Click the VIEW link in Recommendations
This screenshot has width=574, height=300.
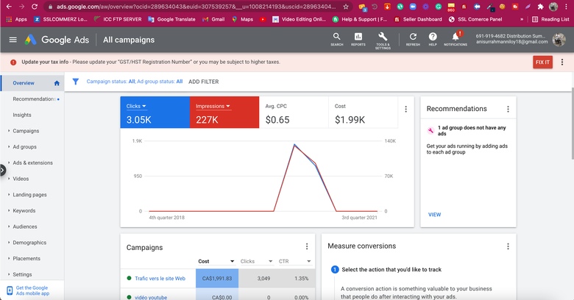point(434,215)
